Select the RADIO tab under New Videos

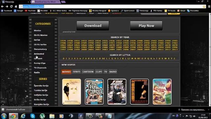(x=113, y=72)
